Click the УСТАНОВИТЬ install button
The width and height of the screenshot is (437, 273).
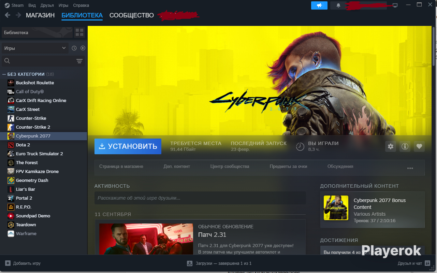click(128, 146)
